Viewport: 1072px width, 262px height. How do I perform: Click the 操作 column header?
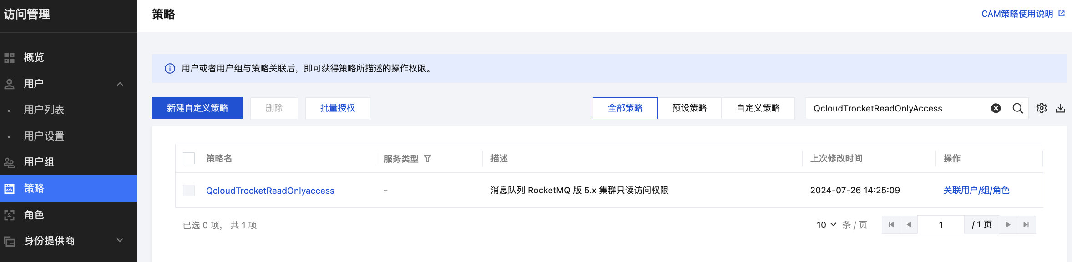tap(952, 158)
